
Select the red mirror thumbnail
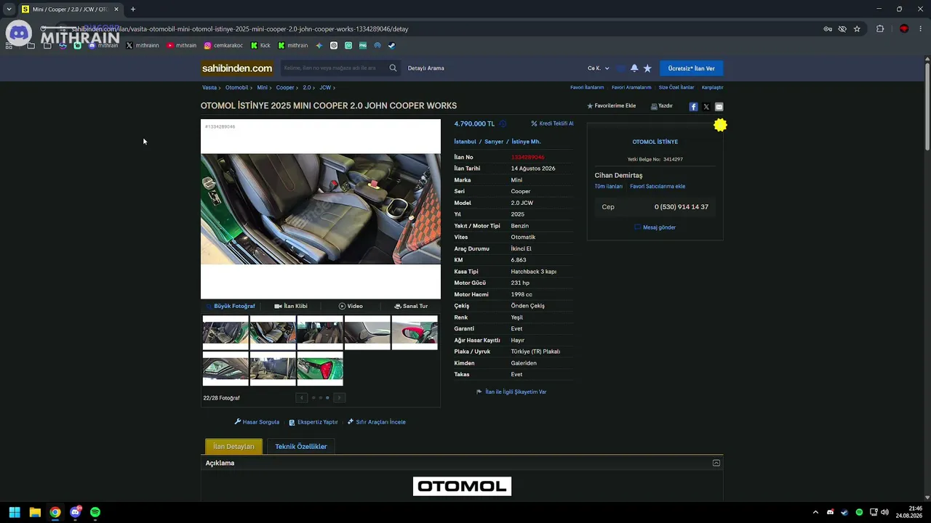coord(415,333)
